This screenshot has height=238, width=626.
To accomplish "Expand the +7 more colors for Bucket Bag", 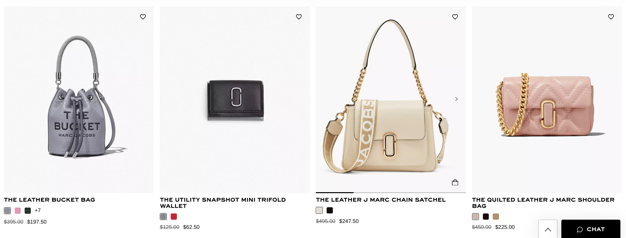I will click(x=38, y=211).
